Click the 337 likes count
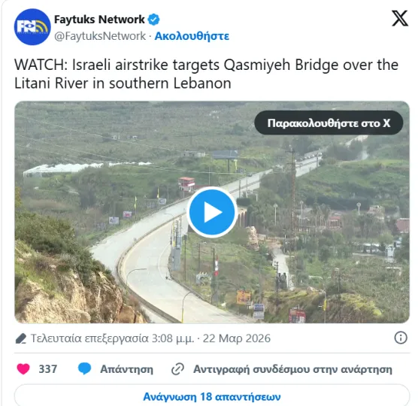 click(x=48, y=369)
